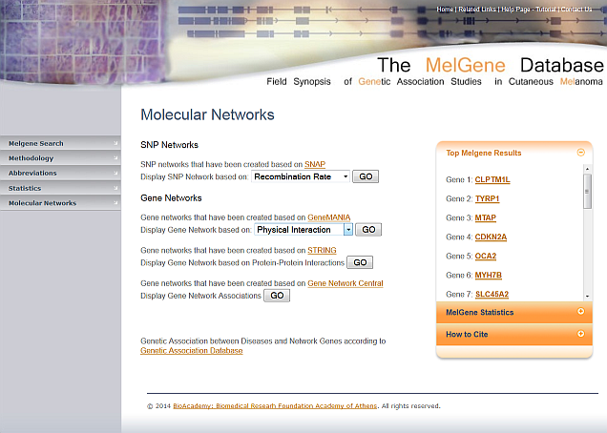Click the results list scrollbar thumb
Image resolution: width=607 pixels, height=433 pixels.
coord(587,191)
